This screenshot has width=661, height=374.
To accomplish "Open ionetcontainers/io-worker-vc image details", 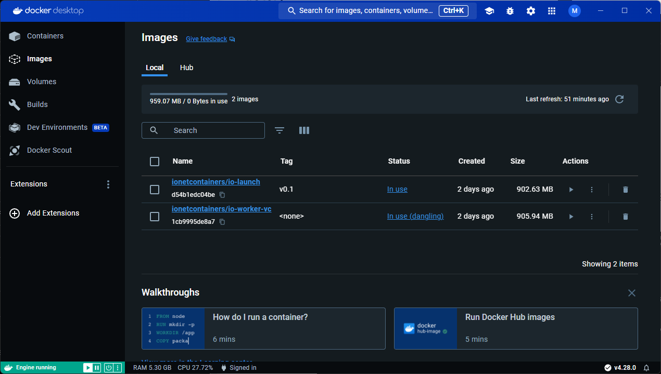I will point(222,209).
